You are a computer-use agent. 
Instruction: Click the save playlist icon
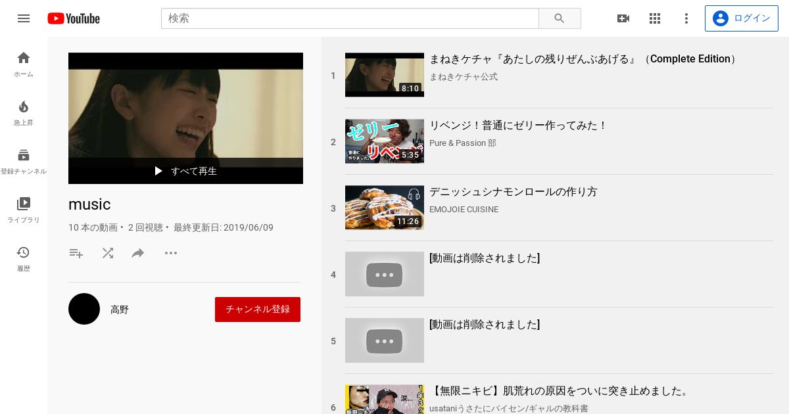[76, 253]
